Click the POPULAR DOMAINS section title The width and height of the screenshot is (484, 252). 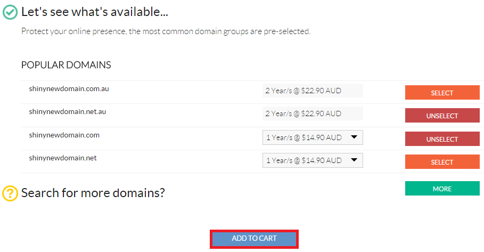(66, 65)
